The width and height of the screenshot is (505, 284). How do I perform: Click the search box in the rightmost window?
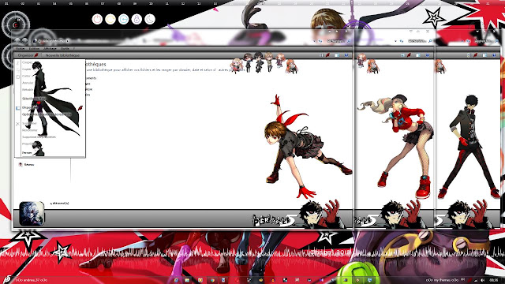point(484,41)
